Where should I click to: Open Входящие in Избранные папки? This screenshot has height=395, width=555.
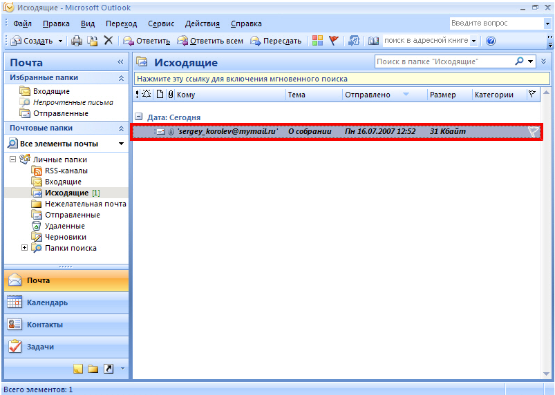(x=45, y=91)
